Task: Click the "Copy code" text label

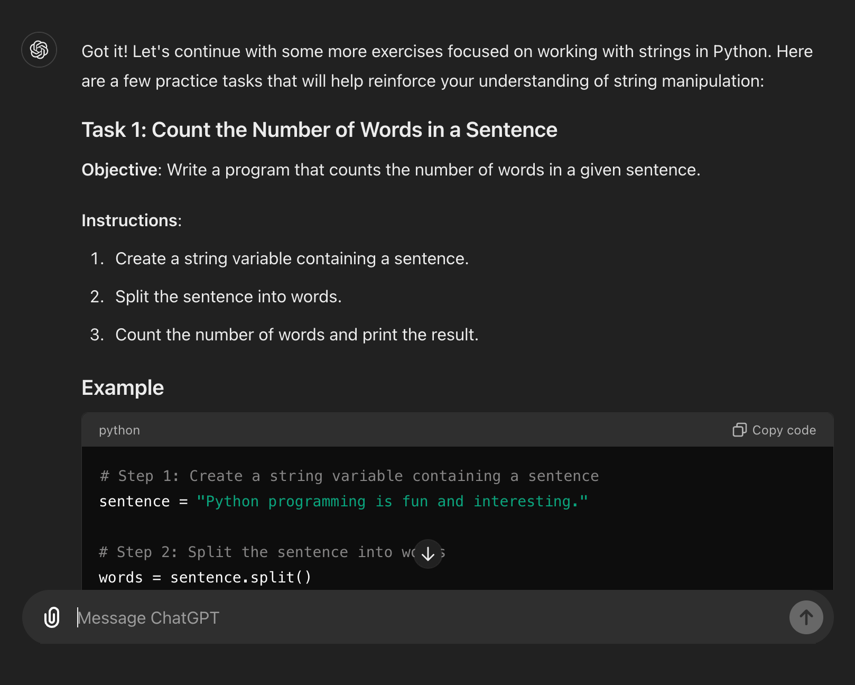Action: pos(784,430)
